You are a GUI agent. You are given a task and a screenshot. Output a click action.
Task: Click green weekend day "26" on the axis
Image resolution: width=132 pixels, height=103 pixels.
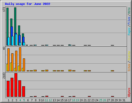(x=104, y=100)
